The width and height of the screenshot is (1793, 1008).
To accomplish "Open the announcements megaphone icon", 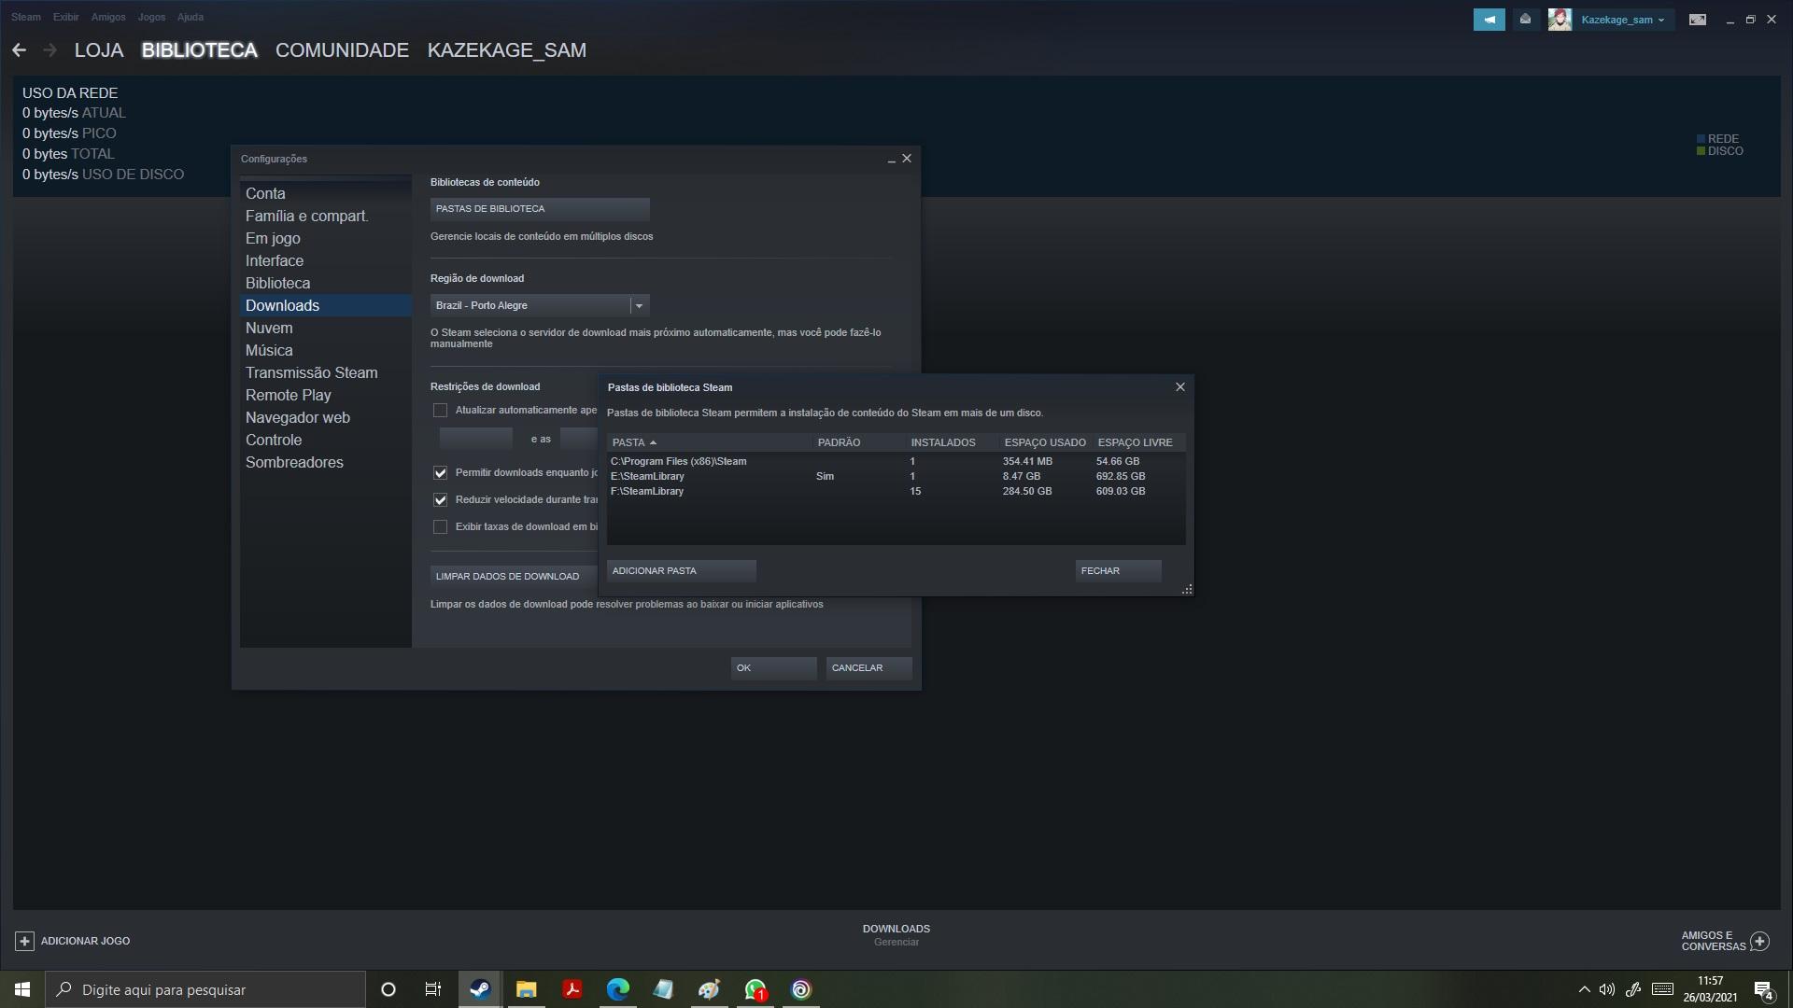I will coord(1489,20).
